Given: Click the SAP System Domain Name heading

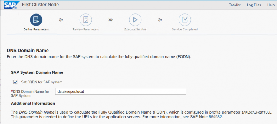Looking at the screenshot, I should click(37, 72).
